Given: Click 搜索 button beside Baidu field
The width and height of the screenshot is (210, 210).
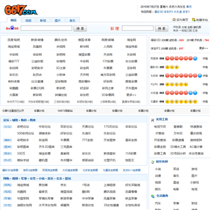Looking at the screenshot, I should (x=80, y=29).
